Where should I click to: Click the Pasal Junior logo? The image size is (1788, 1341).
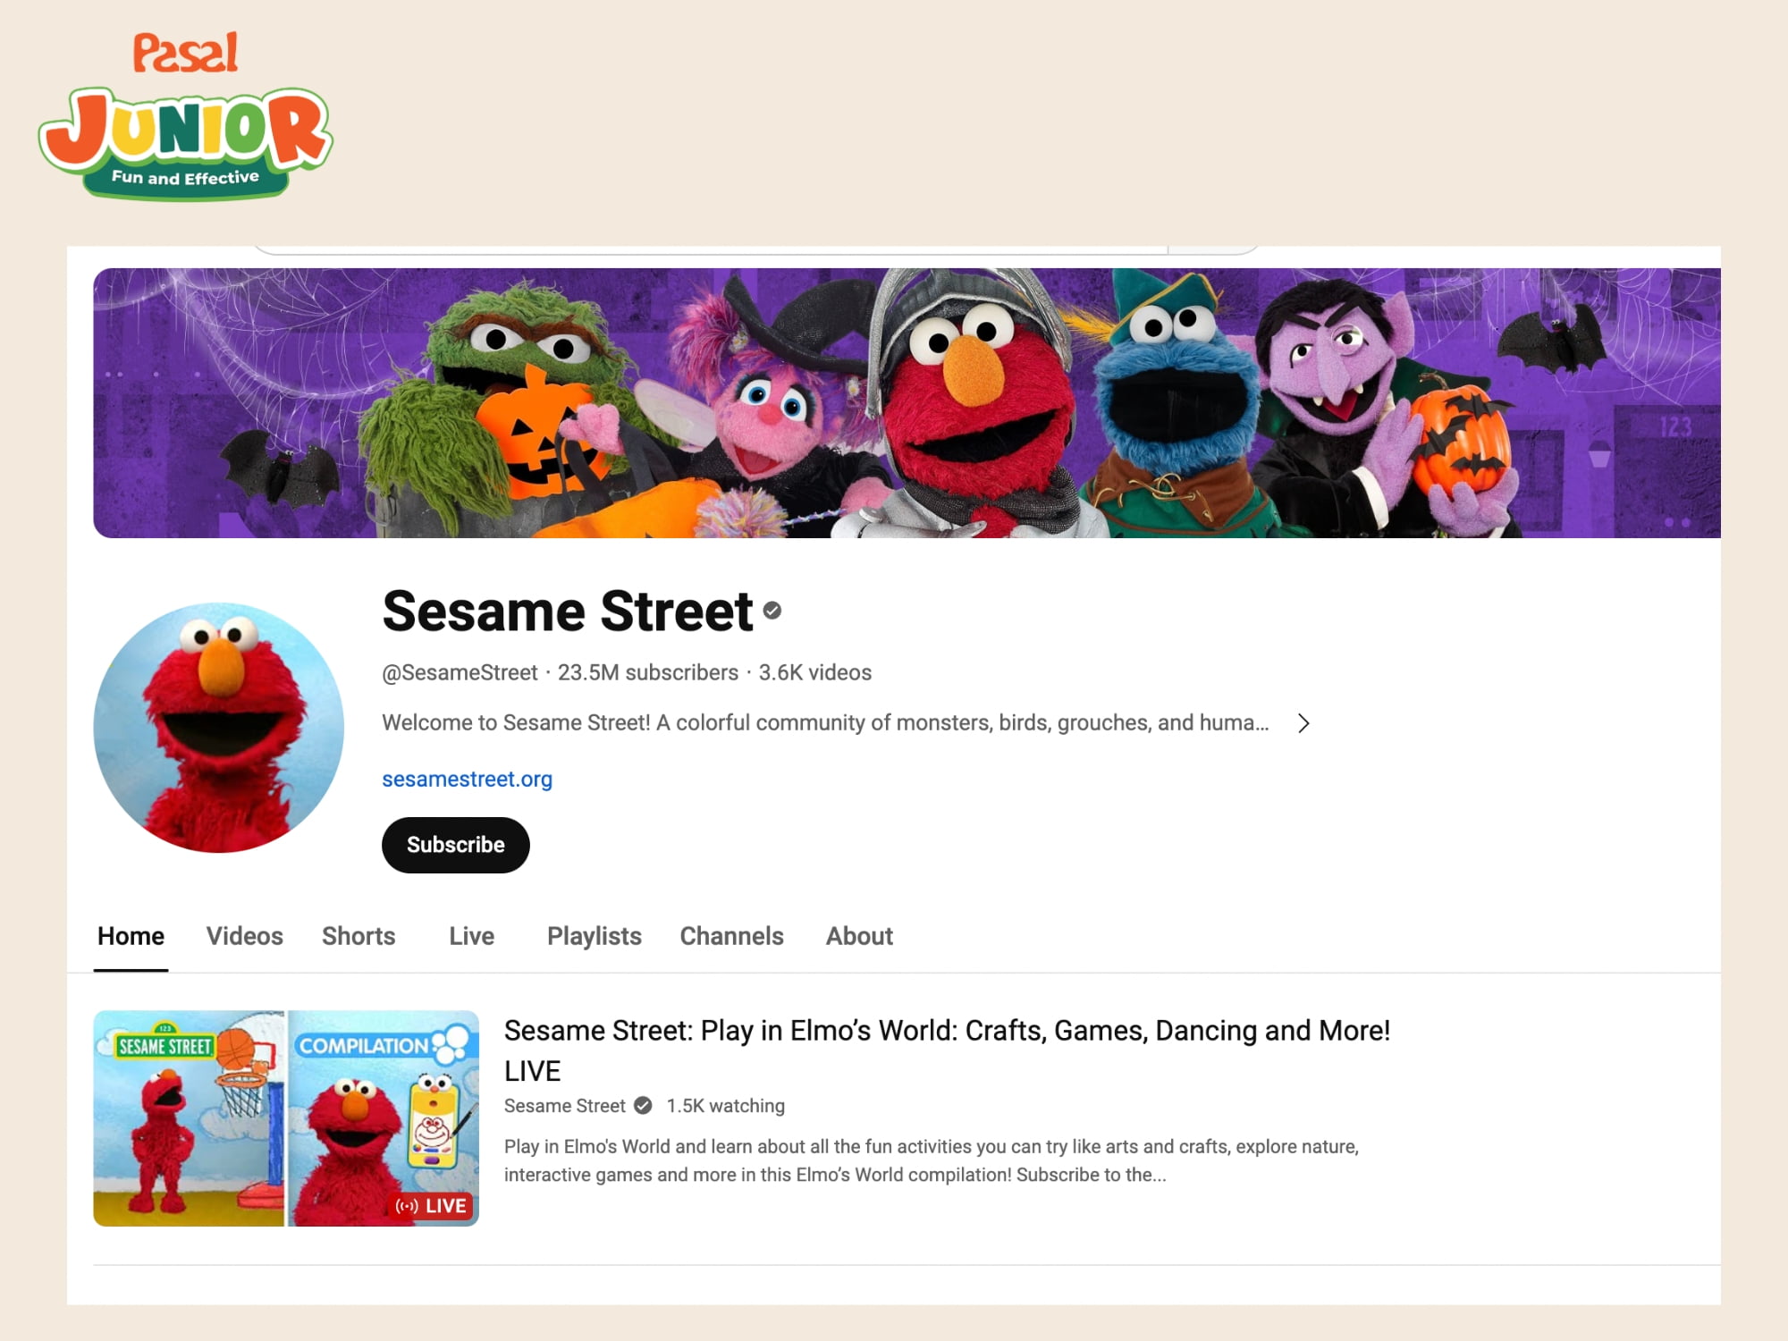[x=185, y=116]
